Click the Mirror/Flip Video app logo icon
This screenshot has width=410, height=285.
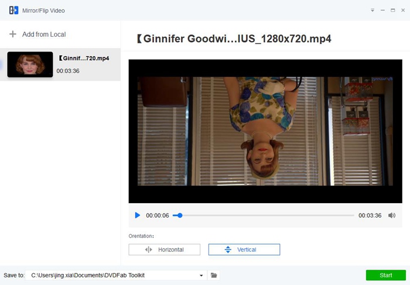[x=13, y=11]
